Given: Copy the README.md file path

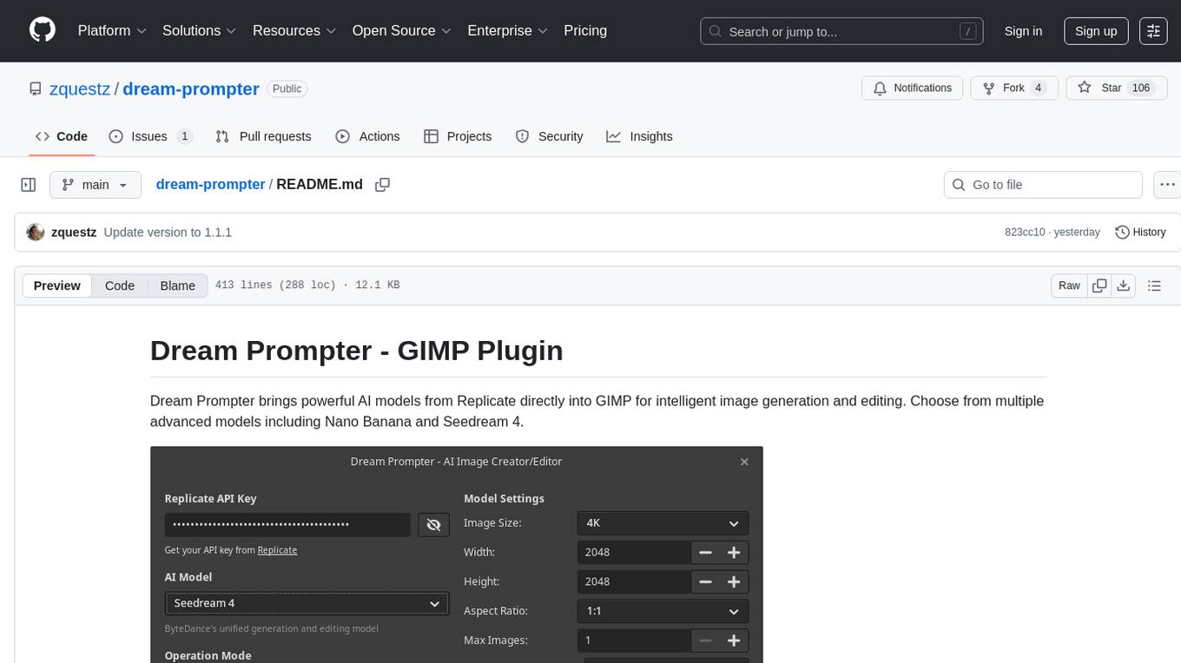Looking at the screenshot, I should point(382,185).
